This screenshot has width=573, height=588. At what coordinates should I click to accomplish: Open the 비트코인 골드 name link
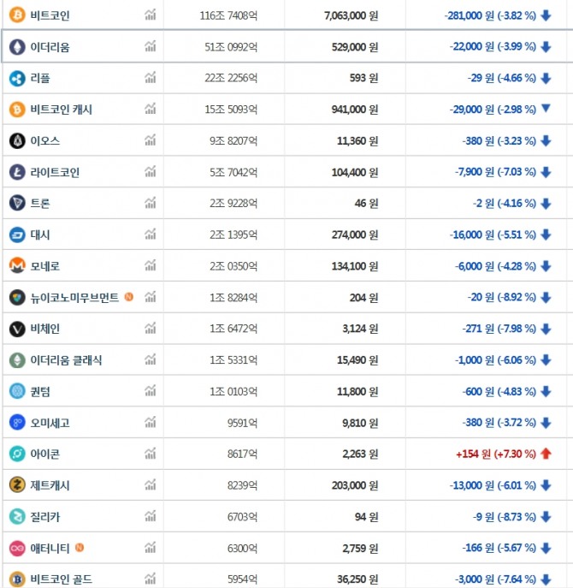(x=61, y=579)
